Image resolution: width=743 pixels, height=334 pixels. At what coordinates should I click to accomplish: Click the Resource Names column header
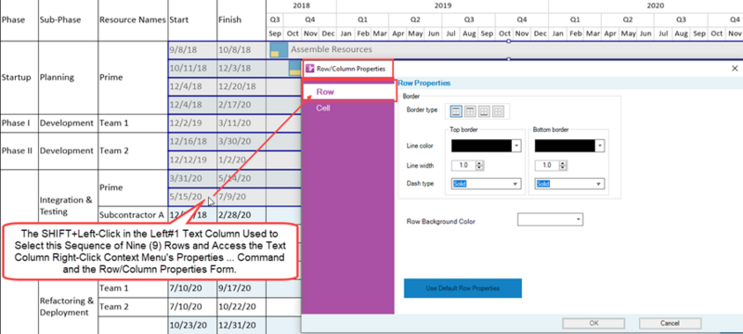click(133, 20)
